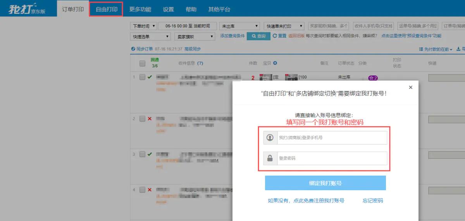Click the 重置 reset link

click(x=279, y=36)
